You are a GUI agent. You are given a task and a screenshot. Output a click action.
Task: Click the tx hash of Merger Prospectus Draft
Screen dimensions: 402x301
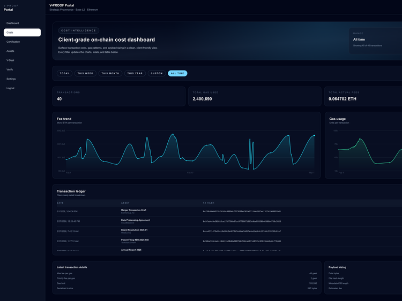point(242,212)
